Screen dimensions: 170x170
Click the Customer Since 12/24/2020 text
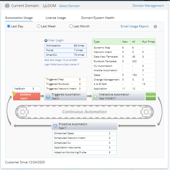25,162
